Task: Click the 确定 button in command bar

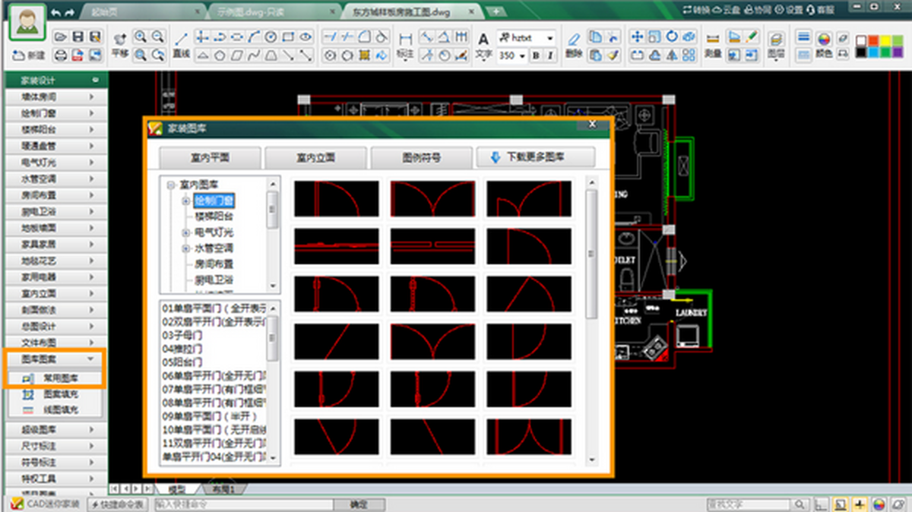Action: click(x=358, y=504)
